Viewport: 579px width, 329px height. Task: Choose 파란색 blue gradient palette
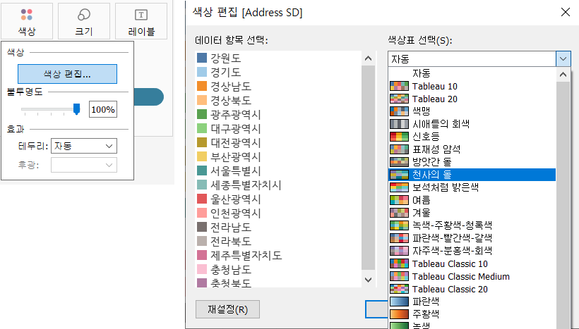472,302
